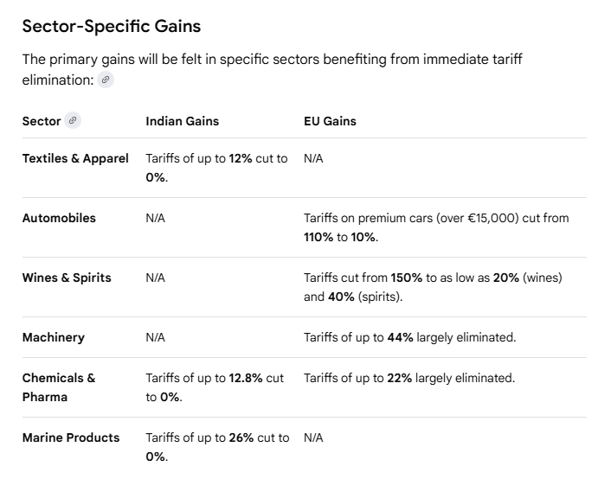
Task: Click the intro paragraph about primary gains
Action: [x=272, y=68]
